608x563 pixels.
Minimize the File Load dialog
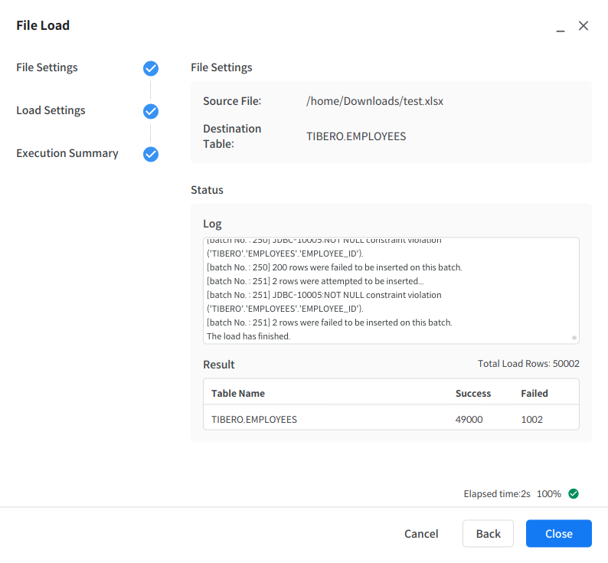click(561, 28)
